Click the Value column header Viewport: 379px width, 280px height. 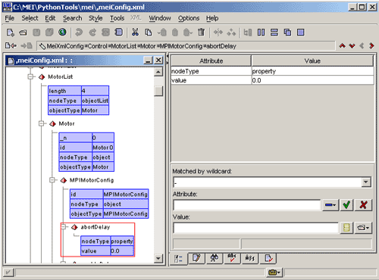coord(312,61)
